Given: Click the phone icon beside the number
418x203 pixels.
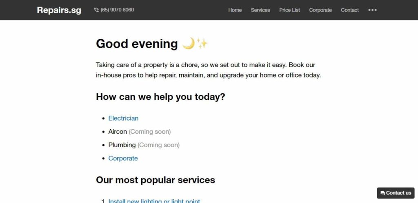Looking at the screenshot, I should tap(96, 10).
